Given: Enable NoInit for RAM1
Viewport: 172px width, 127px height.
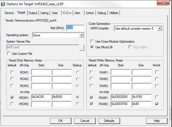Looking at the screenshot, I should tap(157, 72).
